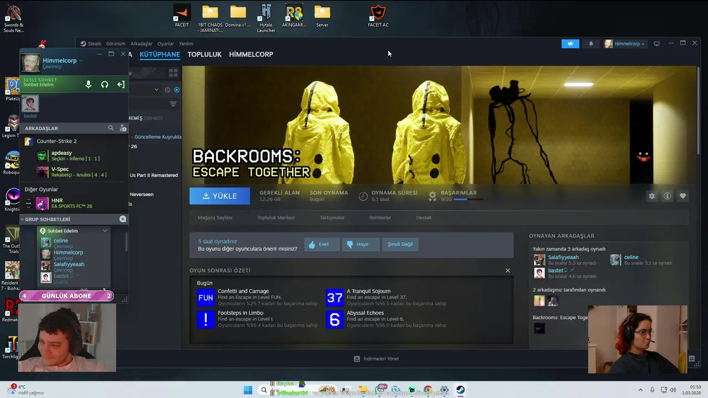Collapse the GRUP SOHBETLERİ section
This screenshot has height=398, width=708.
23,219
